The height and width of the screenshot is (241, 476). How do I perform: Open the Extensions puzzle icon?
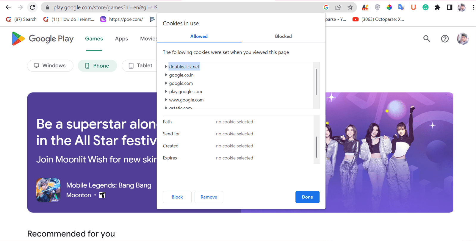[x=437, y=7]
